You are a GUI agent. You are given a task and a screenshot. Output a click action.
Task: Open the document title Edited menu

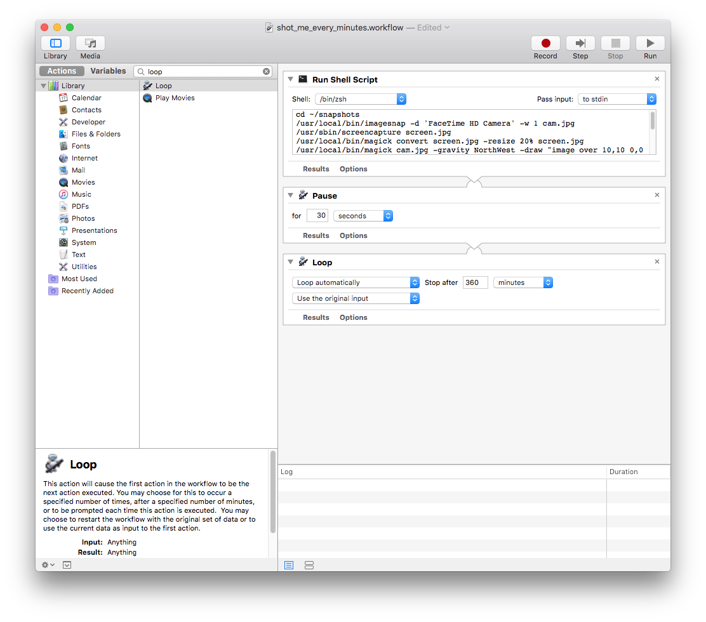[433, 27]
